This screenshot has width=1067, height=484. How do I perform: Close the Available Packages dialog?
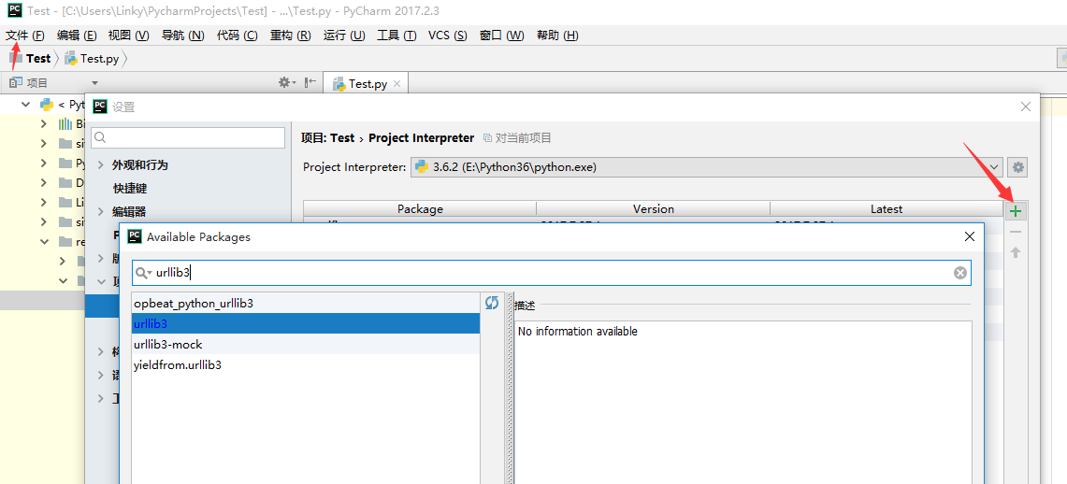pyautogui.click(x=970, y=236)
